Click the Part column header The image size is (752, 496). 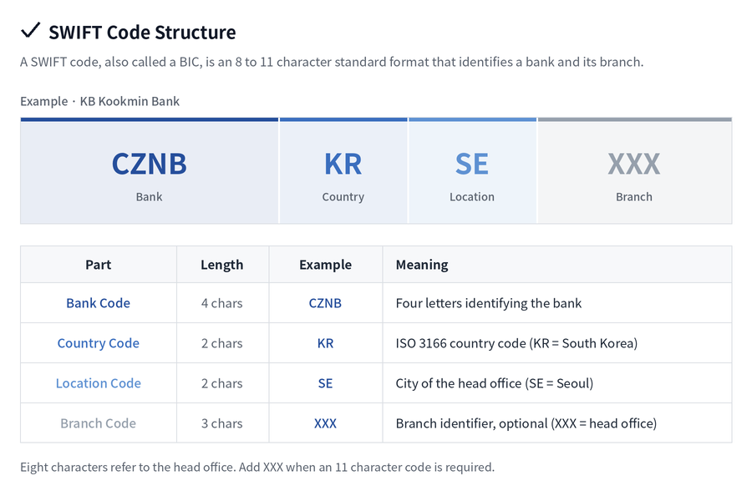(99, 265)
